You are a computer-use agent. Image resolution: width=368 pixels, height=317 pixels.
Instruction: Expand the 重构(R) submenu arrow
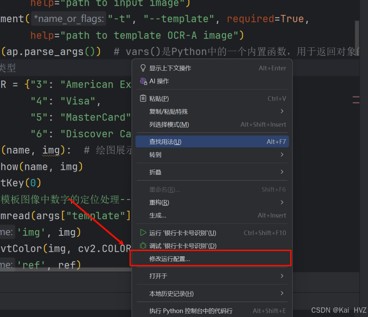tap(282, 202)
